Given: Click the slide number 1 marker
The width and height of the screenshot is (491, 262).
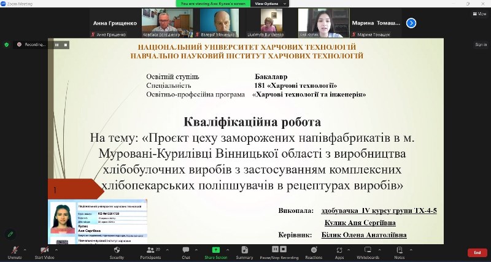Looking at the screenshot, I should tap(55, 190).
